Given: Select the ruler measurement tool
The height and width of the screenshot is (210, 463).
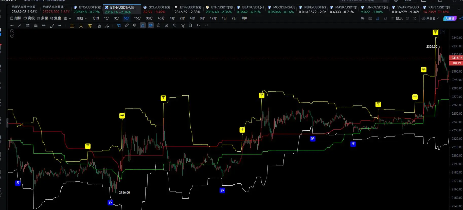Looking at the screenshot, I should (x=127, y=25).
